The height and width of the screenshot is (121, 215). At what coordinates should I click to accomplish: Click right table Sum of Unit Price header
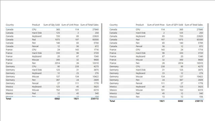click(156, 25)
